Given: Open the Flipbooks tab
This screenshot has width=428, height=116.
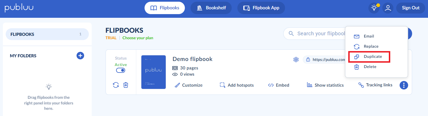Looking at the screenshot, I should pos(165,8).
